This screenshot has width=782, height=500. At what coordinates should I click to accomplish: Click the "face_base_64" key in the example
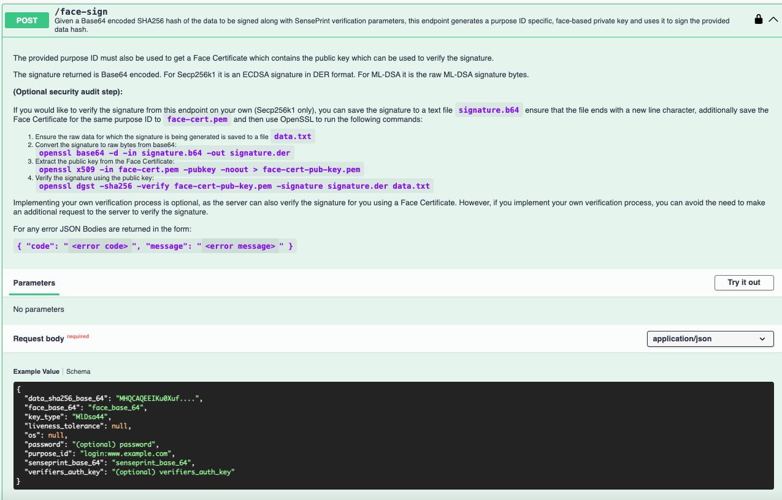53,407
